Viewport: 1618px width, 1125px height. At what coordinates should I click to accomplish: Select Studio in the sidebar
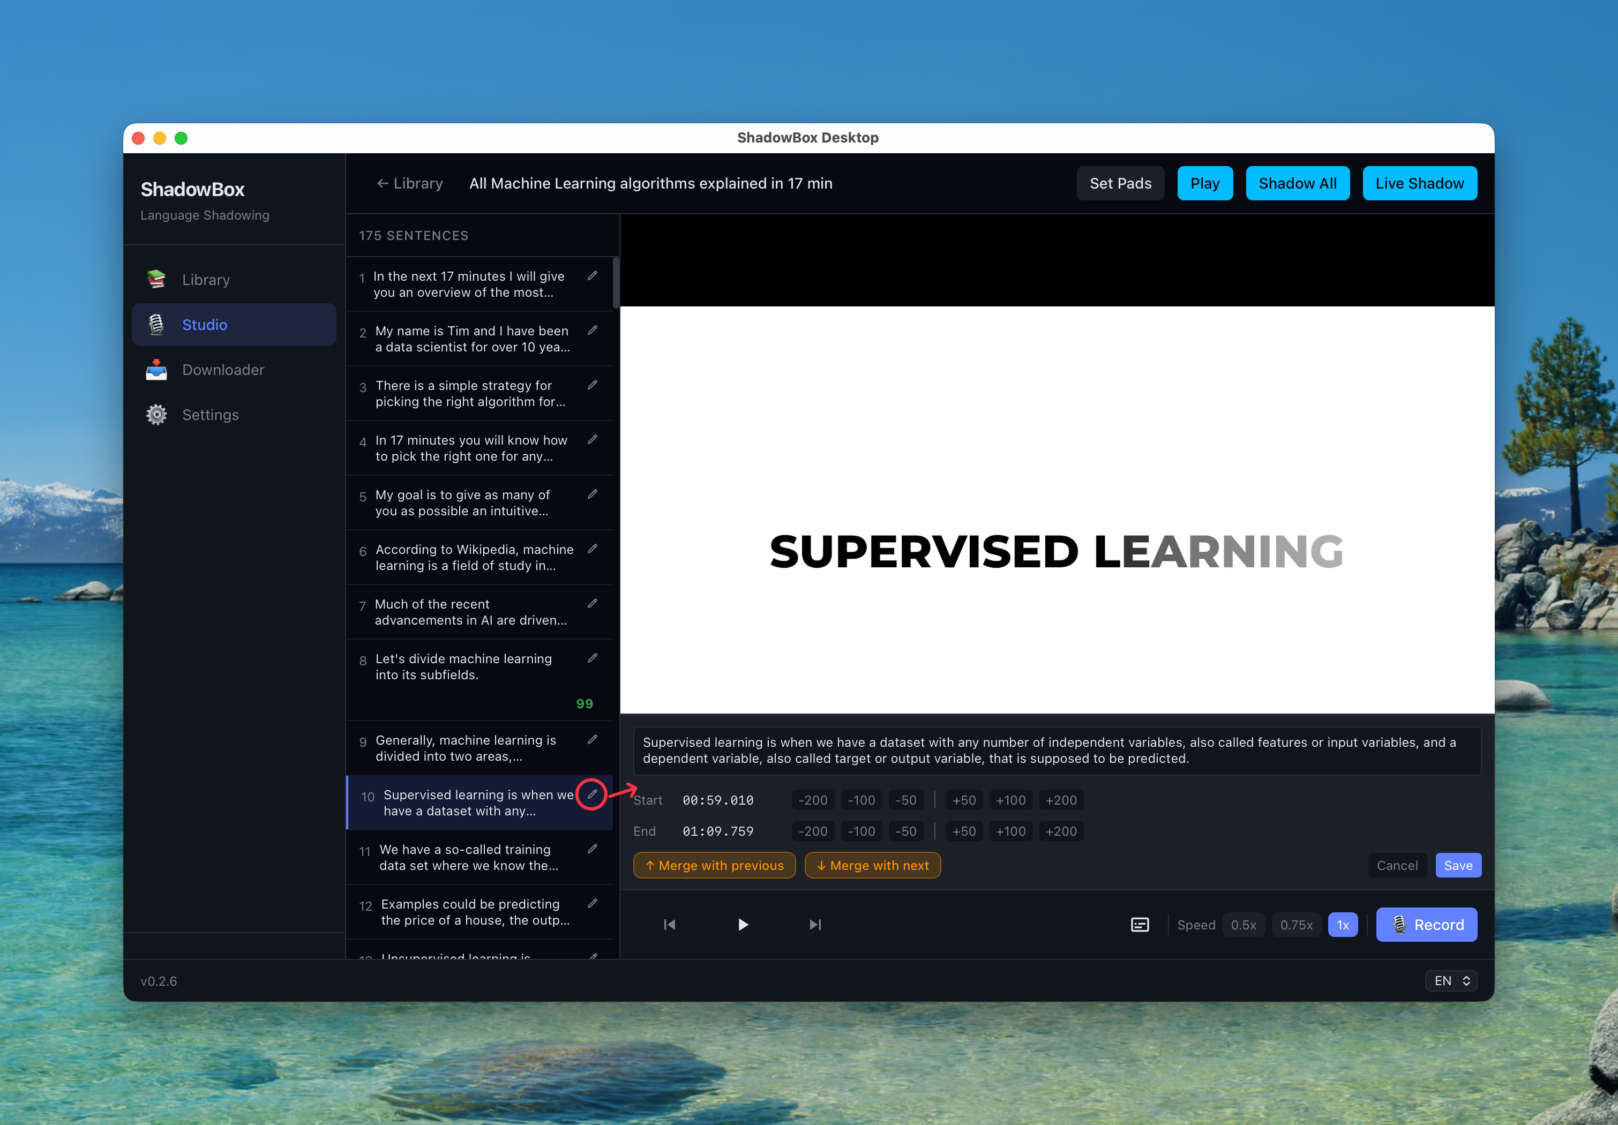[233, 325]
